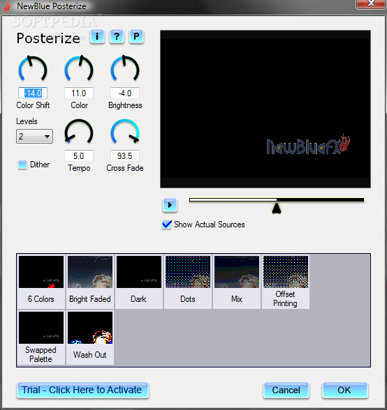This screenshot has width=387, height=410.
Task: Click the preview progress bar track
Action: pos(277,200)
